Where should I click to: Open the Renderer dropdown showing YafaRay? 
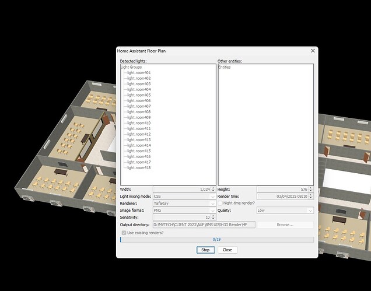point(184,204)
